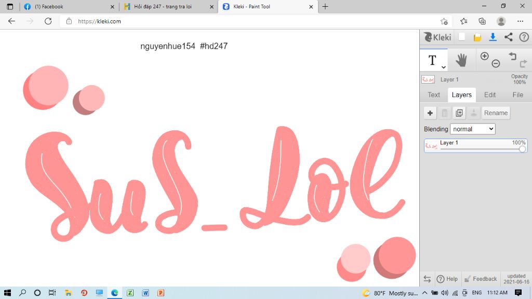The width and height of the screenshot is (532, 299).
Task: Open Word from the taskbar
Action: 145,293
